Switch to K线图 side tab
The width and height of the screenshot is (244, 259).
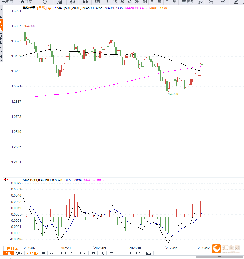(x=1, y=25)
